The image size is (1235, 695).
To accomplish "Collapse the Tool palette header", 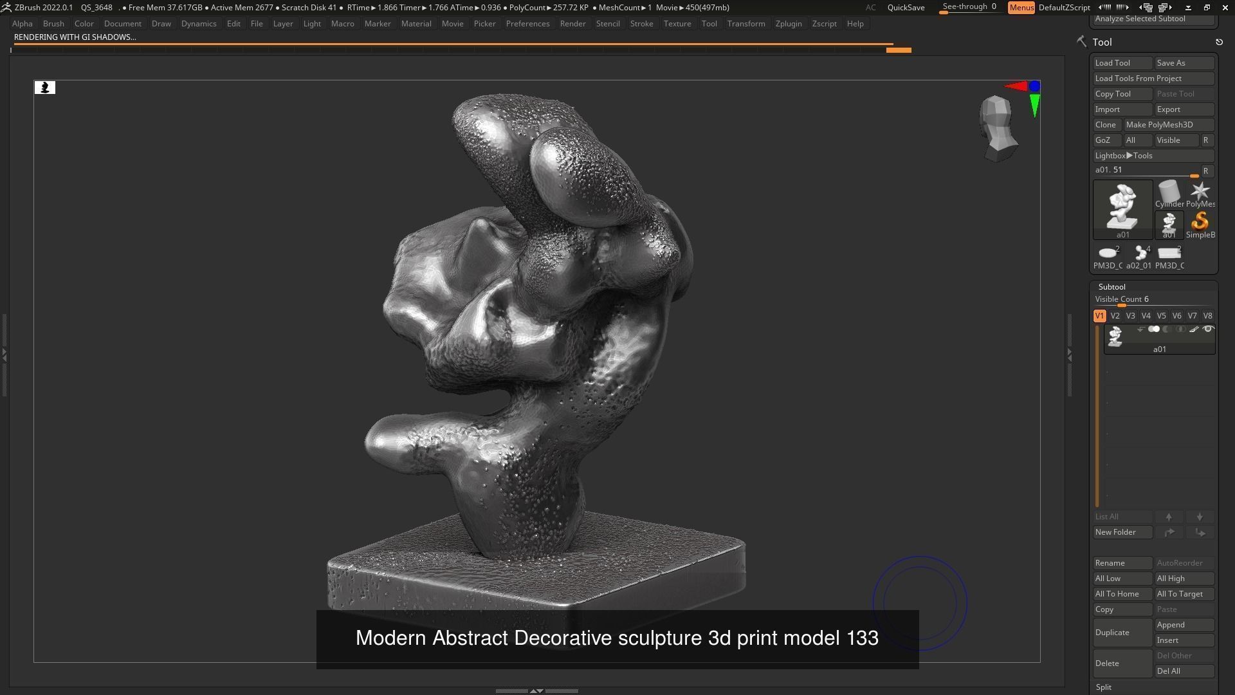I will click(1102, 42).
